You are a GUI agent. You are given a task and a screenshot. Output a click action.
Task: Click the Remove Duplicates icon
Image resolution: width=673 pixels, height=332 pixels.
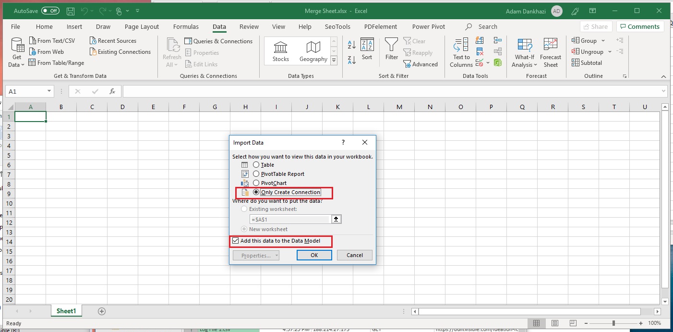tap(480, 51)
